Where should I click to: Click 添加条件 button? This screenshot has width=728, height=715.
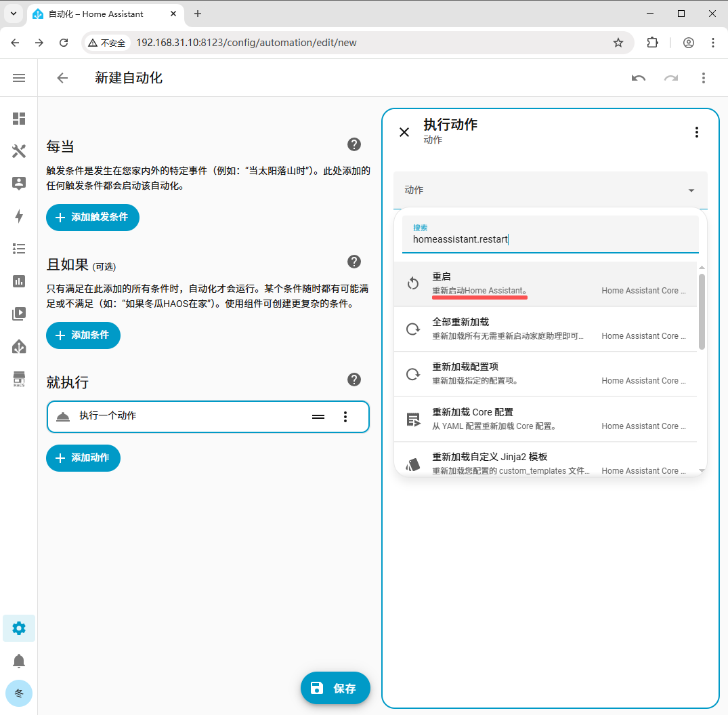(83, 335)
